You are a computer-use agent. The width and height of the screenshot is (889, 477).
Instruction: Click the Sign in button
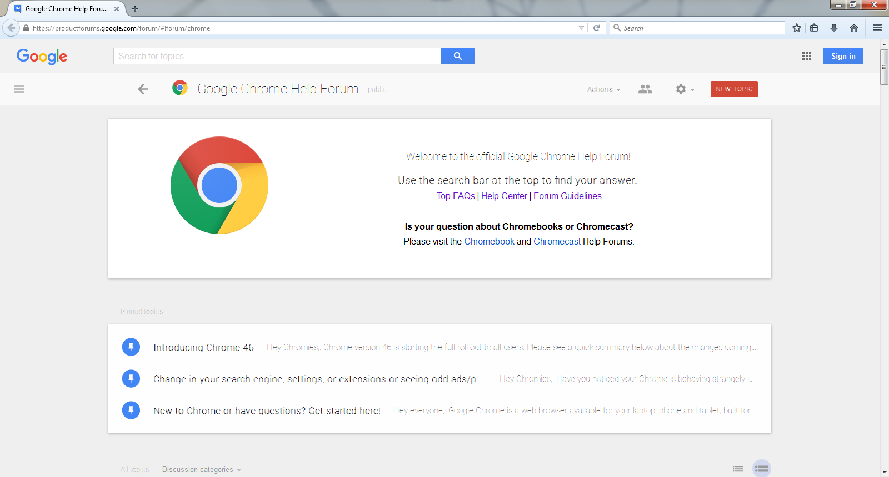[843, 56]
